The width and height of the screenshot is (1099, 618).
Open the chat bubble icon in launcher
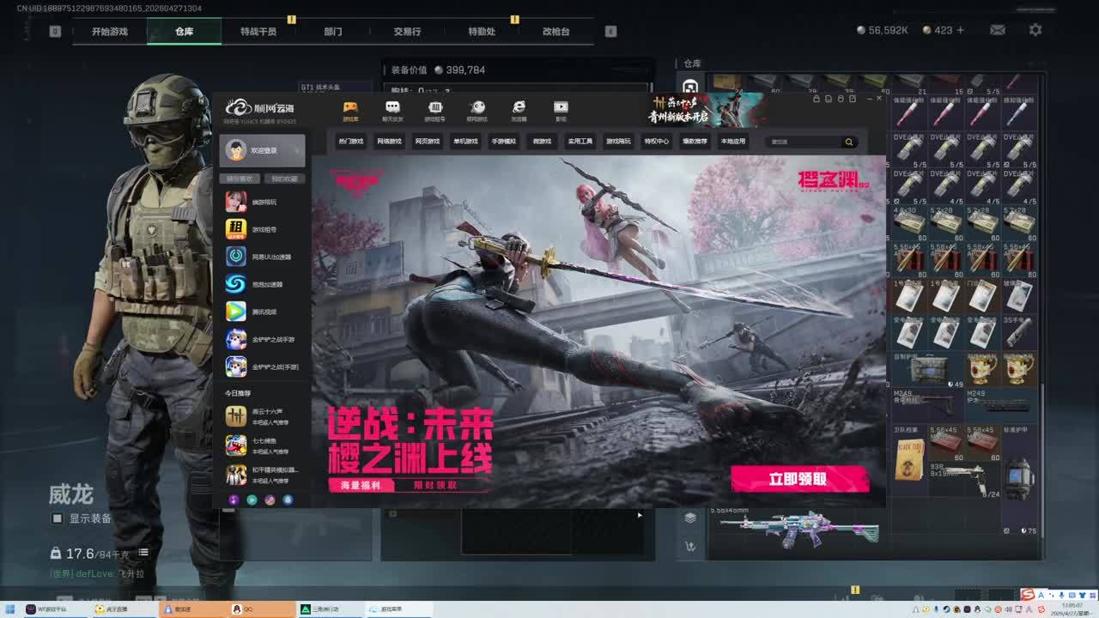pyautogui.click(x=392, y=107)
